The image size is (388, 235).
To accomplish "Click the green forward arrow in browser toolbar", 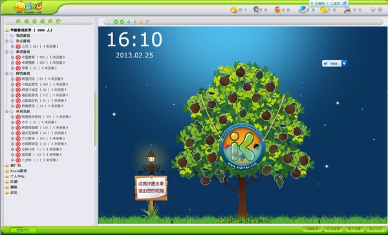I will [122, 22].
